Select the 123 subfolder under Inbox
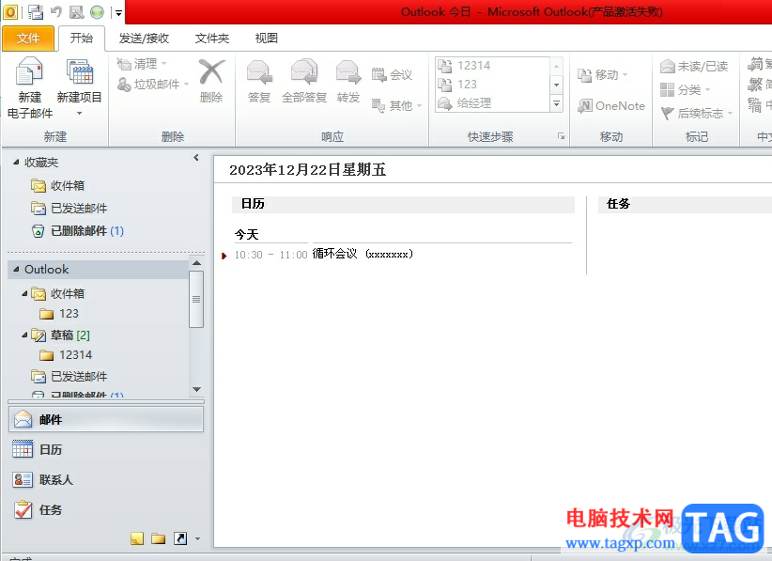The width and height of the screenshot is (772, 561). (x=59, y=314)
